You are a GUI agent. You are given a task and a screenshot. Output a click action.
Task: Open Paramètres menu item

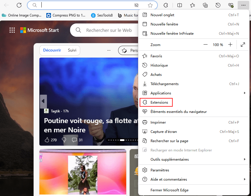(x=194, y=170)
